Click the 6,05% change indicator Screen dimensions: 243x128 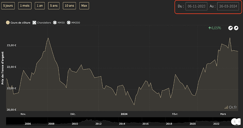coord(214,28)
